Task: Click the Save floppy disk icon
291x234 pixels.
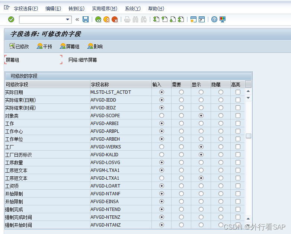Action: pyautogui.click(x=86, y=19)
